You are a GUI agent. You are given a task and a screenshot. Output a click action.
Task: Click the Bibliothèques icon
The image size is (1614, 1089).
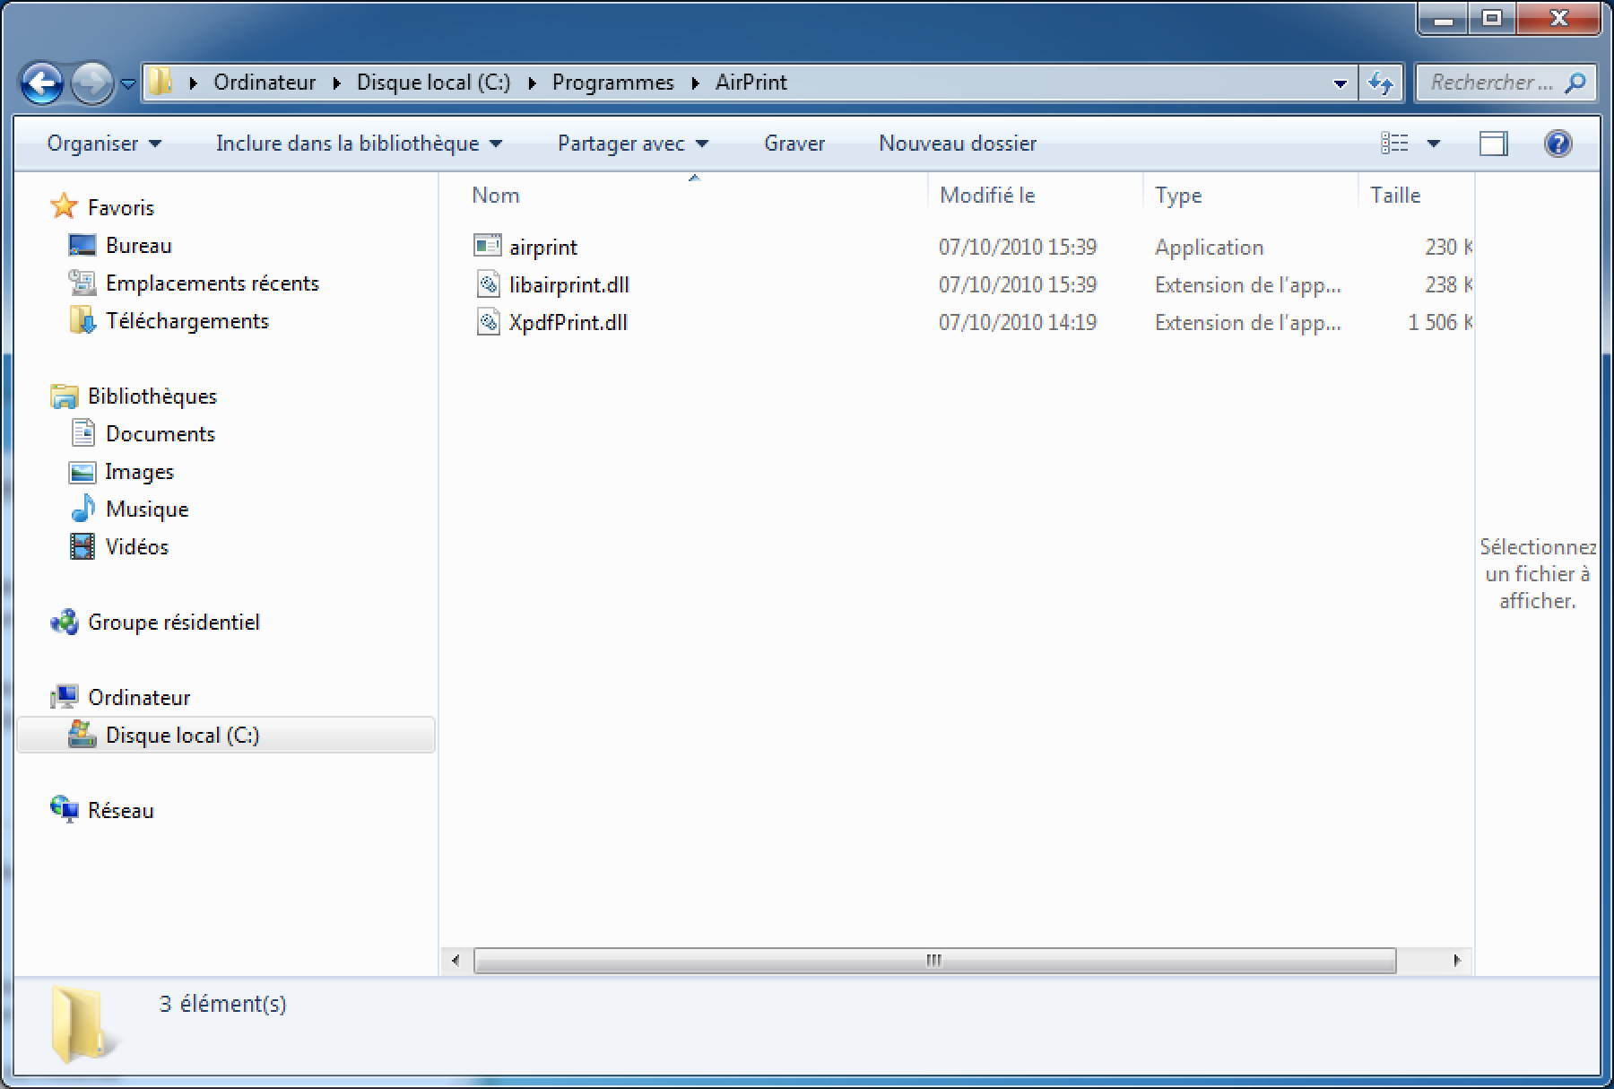[65, 396]
